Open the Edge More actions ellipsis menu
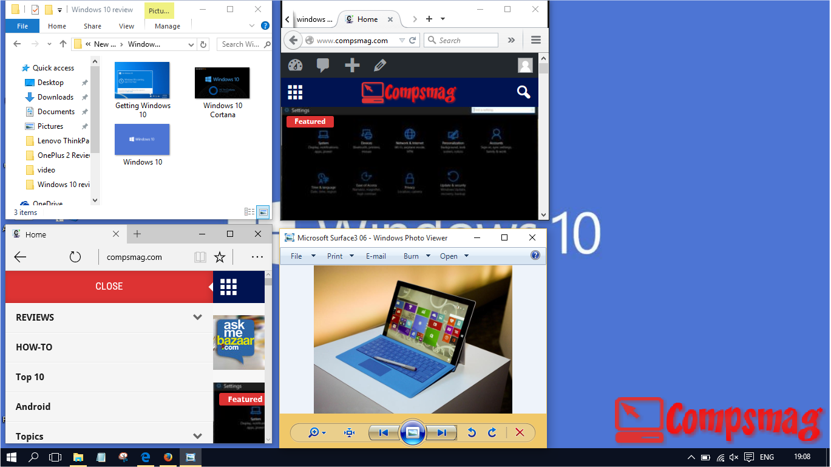This screenshot has height=467, width=831. (x=257, y=257)
